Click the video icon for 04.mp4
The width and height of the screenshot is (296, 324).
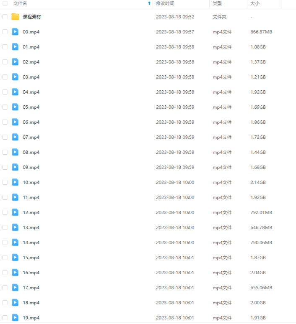(x=15, y=92)
